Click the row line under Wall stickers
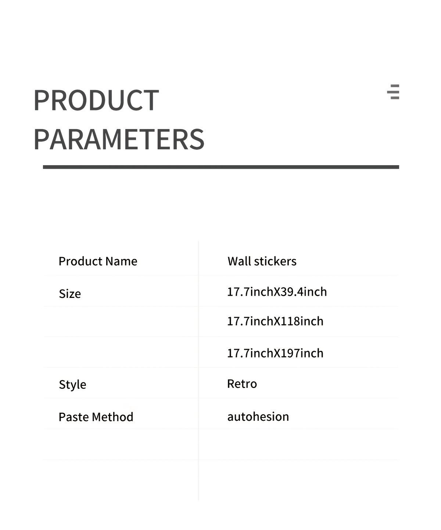441x530 pixels. point(298,275)
